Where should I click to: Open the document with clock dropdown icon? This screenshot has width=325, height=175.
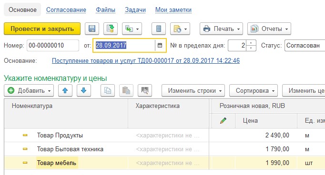[x=180, y=29]
